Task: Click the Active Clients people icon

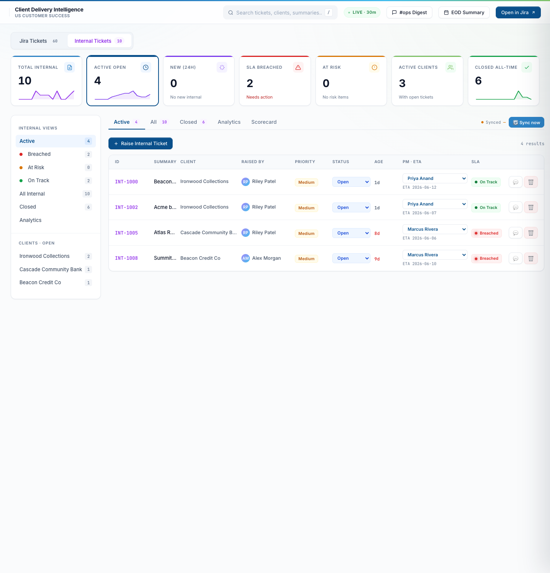Action: click(451, 67)
